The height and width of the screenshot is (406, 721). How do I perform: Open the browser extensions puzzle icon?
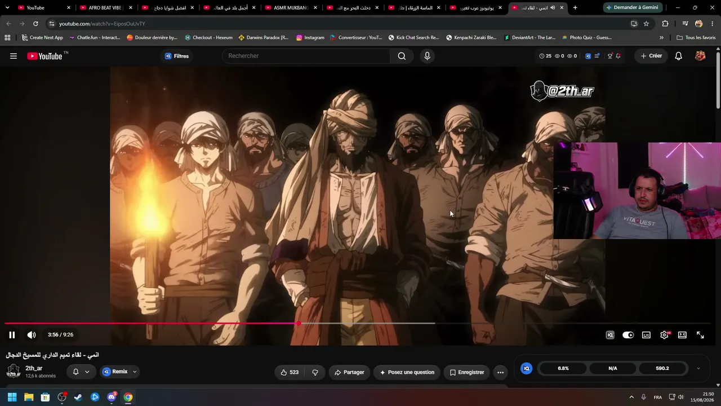[x=665, y=24]
